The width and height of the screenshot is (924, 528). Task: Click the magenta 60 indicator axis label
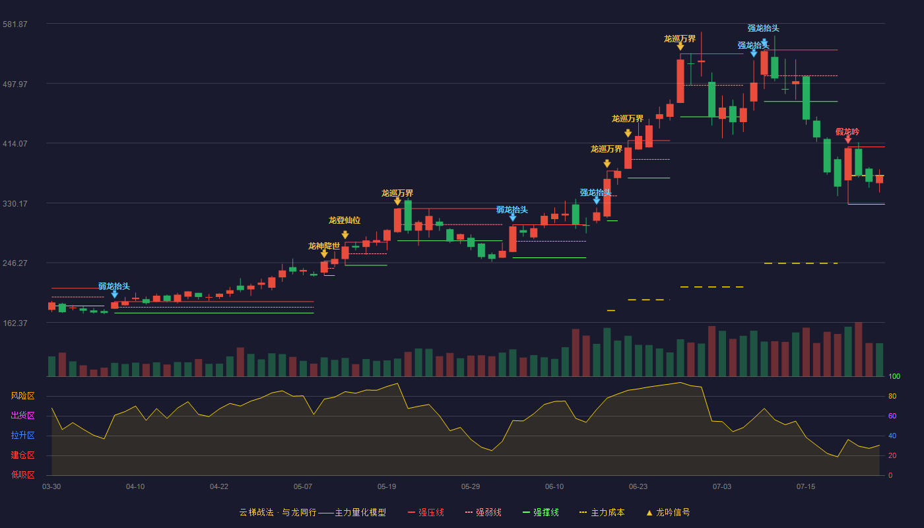click(x=892, y=416)
